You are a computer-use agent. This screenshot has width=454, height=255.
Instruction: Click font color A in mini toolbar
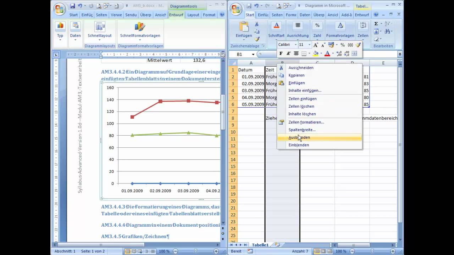pos(327,53)
